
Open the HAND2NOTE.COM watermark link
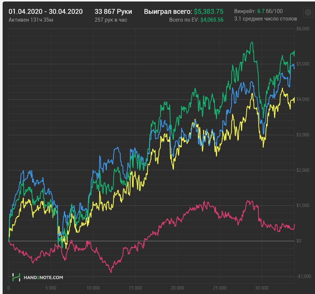point(43,278)
